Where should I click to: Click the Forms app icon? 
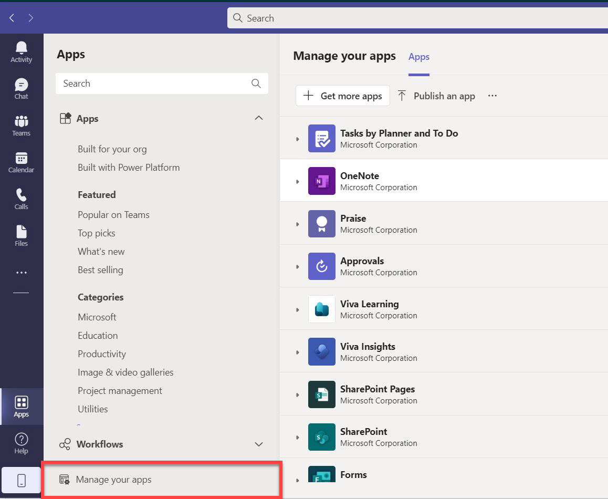pyautogui.click(x=321, y=474)
